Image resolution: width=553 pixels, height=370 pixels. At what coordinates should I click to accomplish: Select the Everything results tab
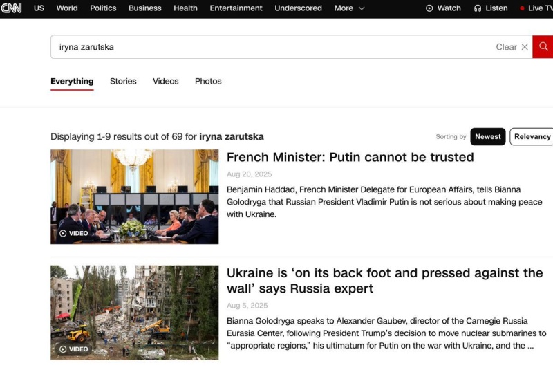click(x=72, y=81)
